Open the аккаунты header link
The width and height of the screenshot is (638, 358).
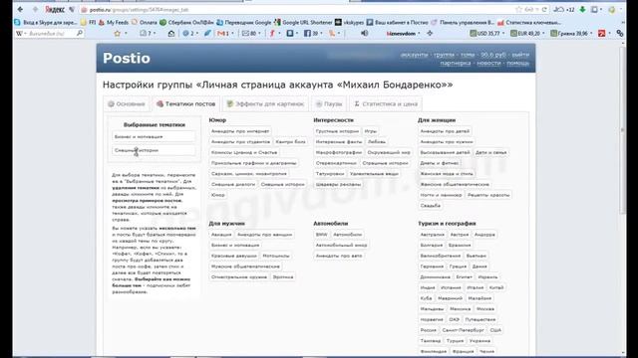pos(414,55)
